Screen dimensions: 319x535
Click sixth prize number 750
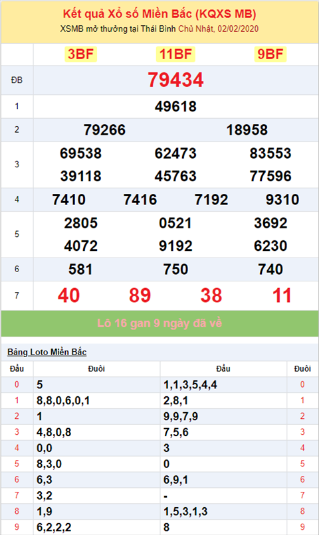click(x=175, y=269)
